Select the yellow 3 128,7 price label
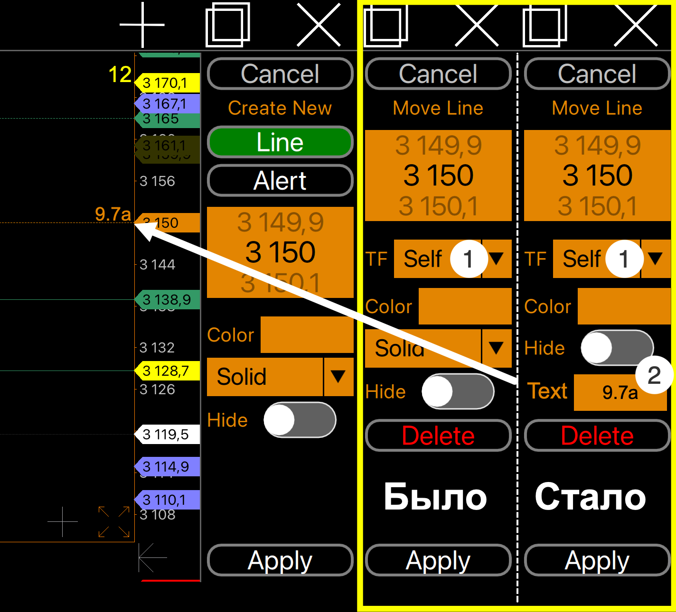The width and height of the screenshot is (676, 612). point(168,371)
